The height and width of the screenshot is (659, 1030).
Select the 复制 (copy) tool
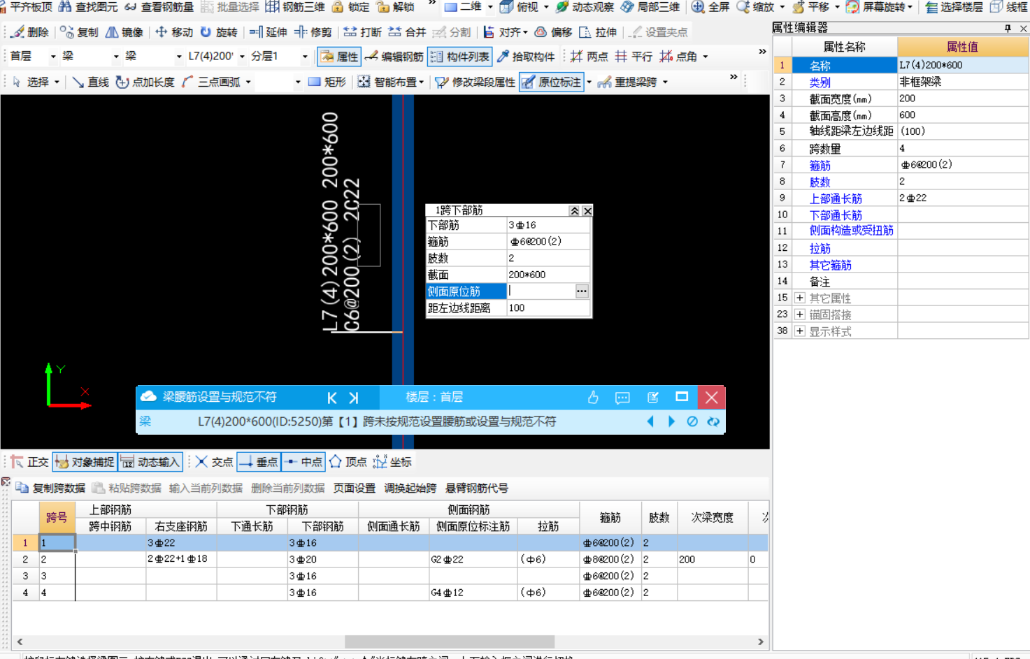[x=79, y=32]
